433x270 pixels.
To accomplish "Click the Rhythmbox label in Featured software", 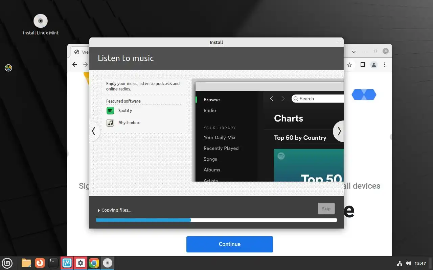I will coord(129,123).
